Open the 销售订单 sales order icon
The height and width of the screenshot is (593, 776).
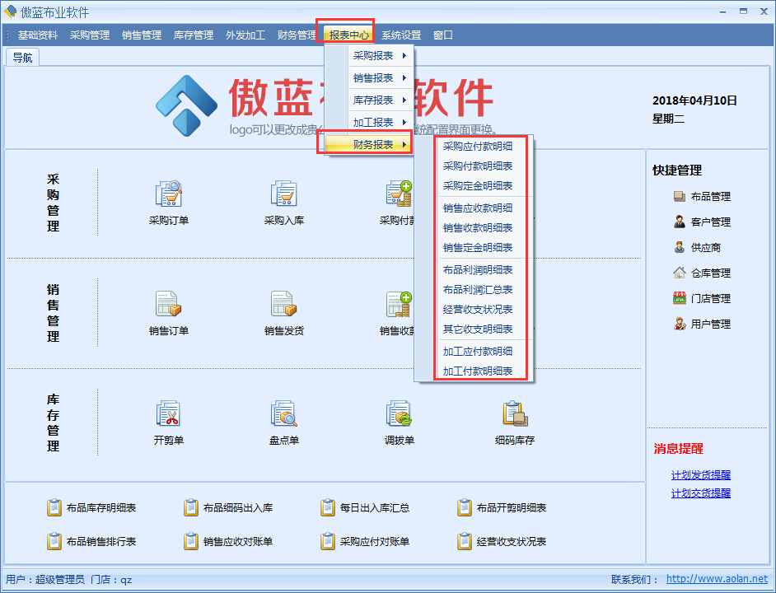169,305
